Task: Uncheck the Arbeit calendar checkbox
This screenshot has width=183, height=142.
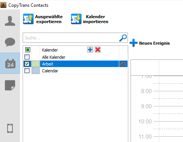Action: point(27,64)
